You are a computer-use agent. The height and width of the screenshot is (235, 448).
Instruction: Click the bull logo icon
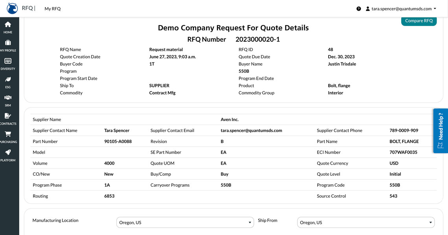click(12, 8)
